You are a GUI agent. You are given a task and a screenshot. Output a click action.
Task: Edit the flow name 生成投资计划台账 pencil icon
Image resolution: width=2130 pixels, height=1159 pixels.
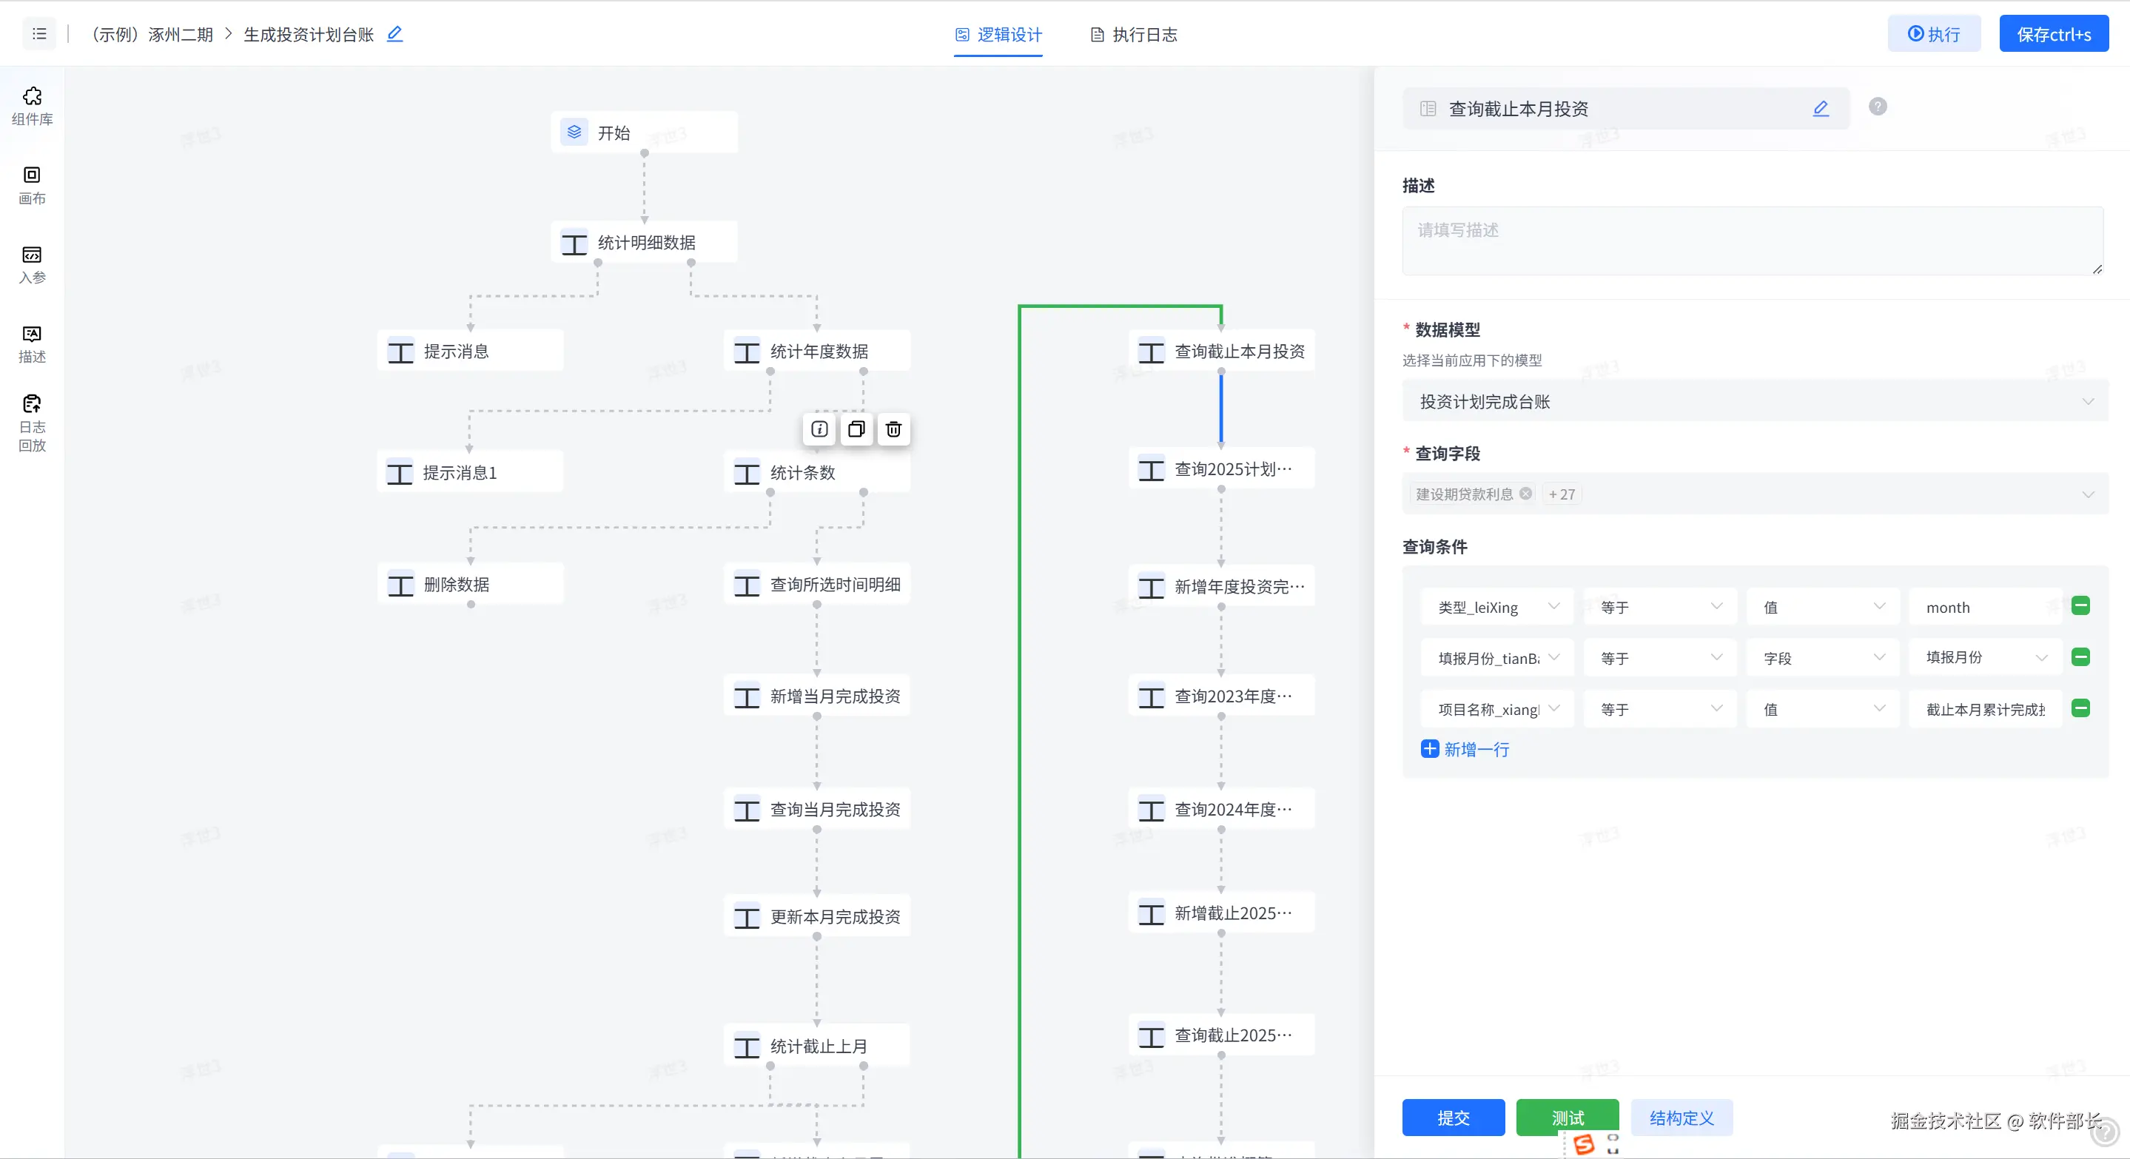pyautogui.click(x=394, y=34)
